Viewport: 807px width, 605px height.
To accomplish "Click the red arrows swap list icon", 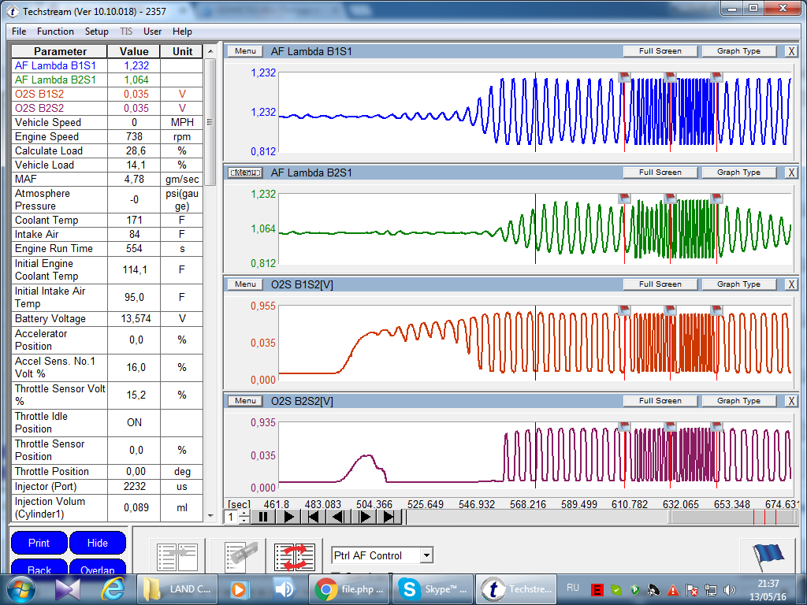I will point(295,556).
